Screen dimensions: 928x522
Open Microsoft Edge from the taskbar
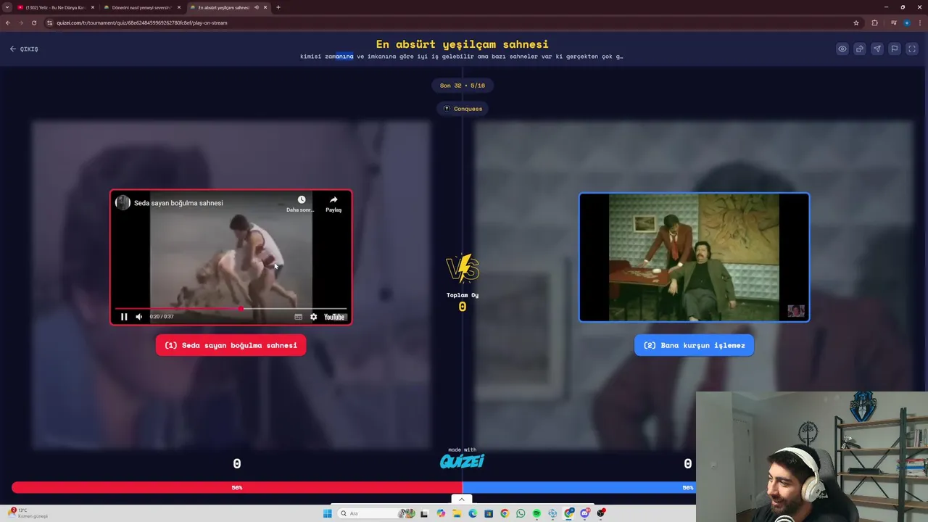click(473, 513)
